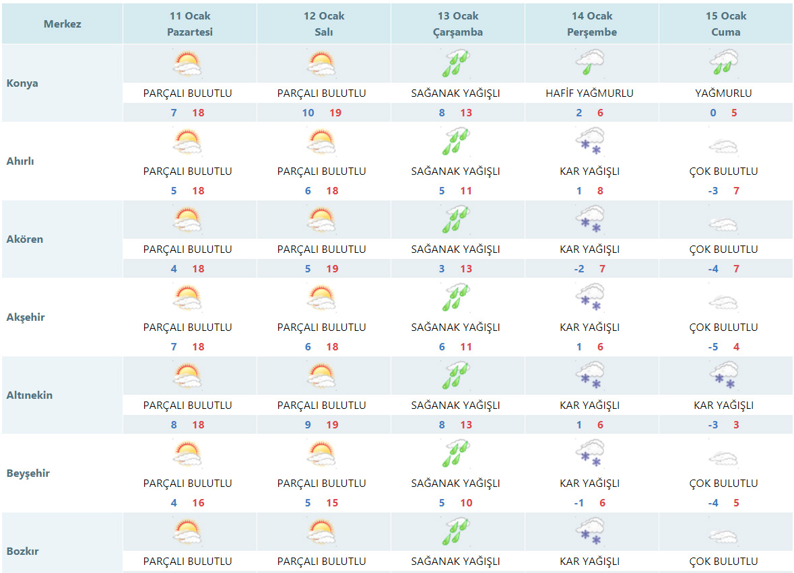Click Konya's rain icon for 15 Ocak

723,64
